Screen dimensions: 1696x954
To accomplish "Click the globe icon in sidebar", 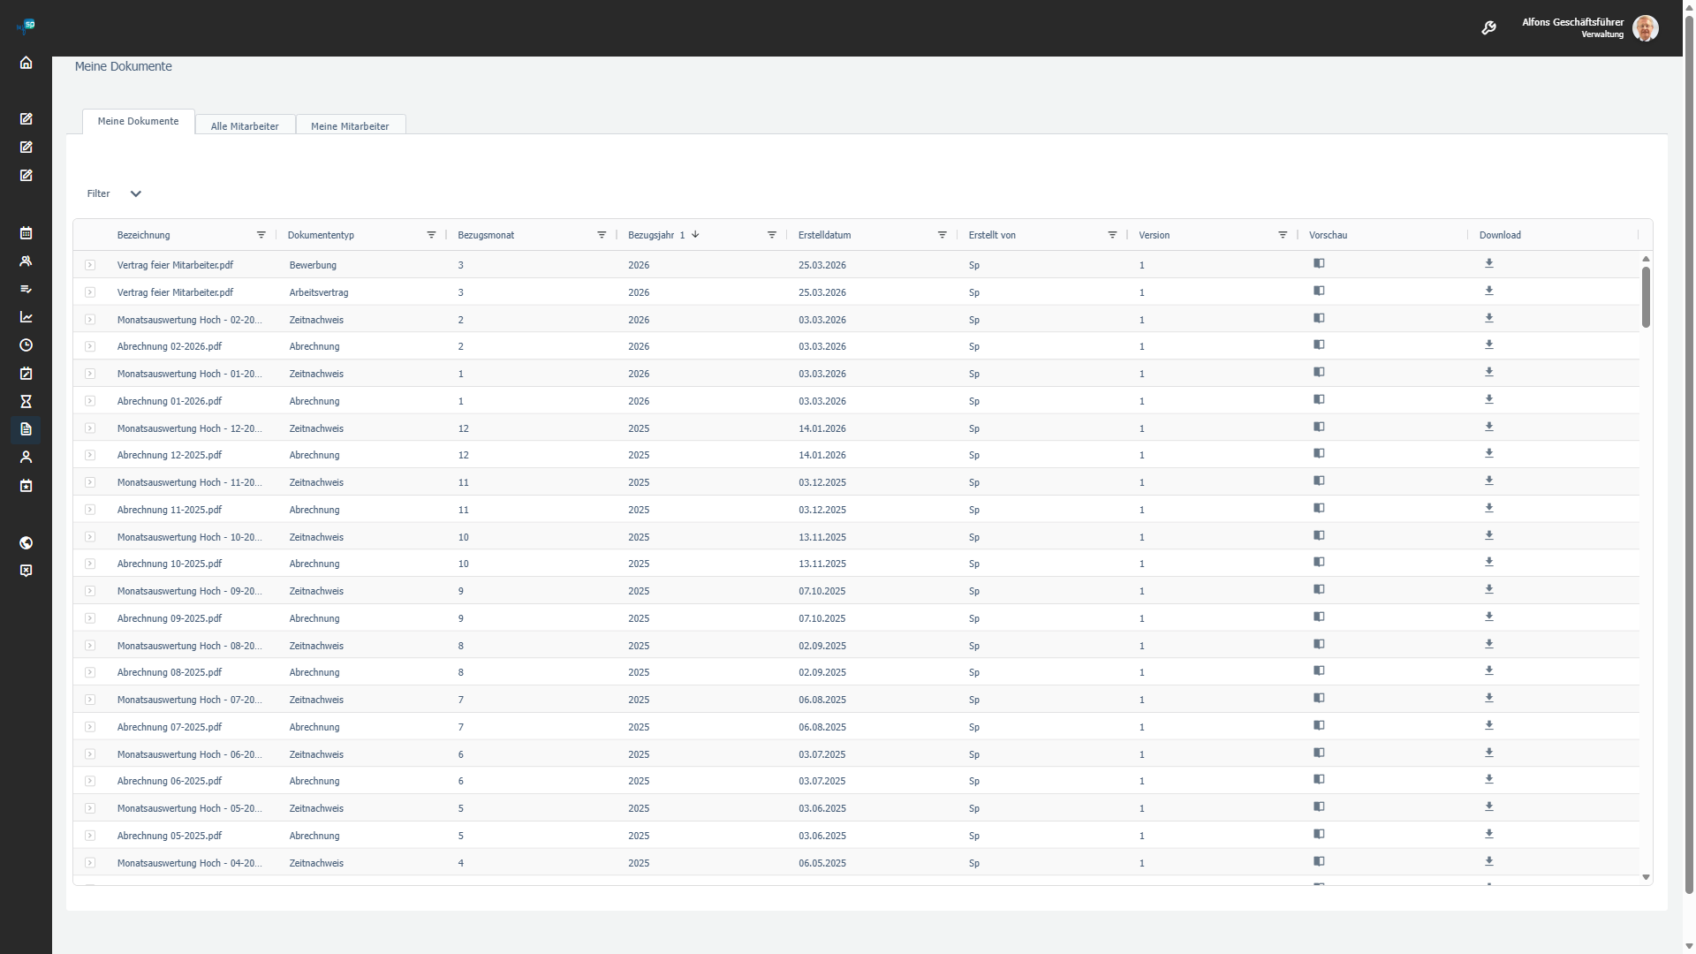I will pyautogui.click(x=26, y=543).
